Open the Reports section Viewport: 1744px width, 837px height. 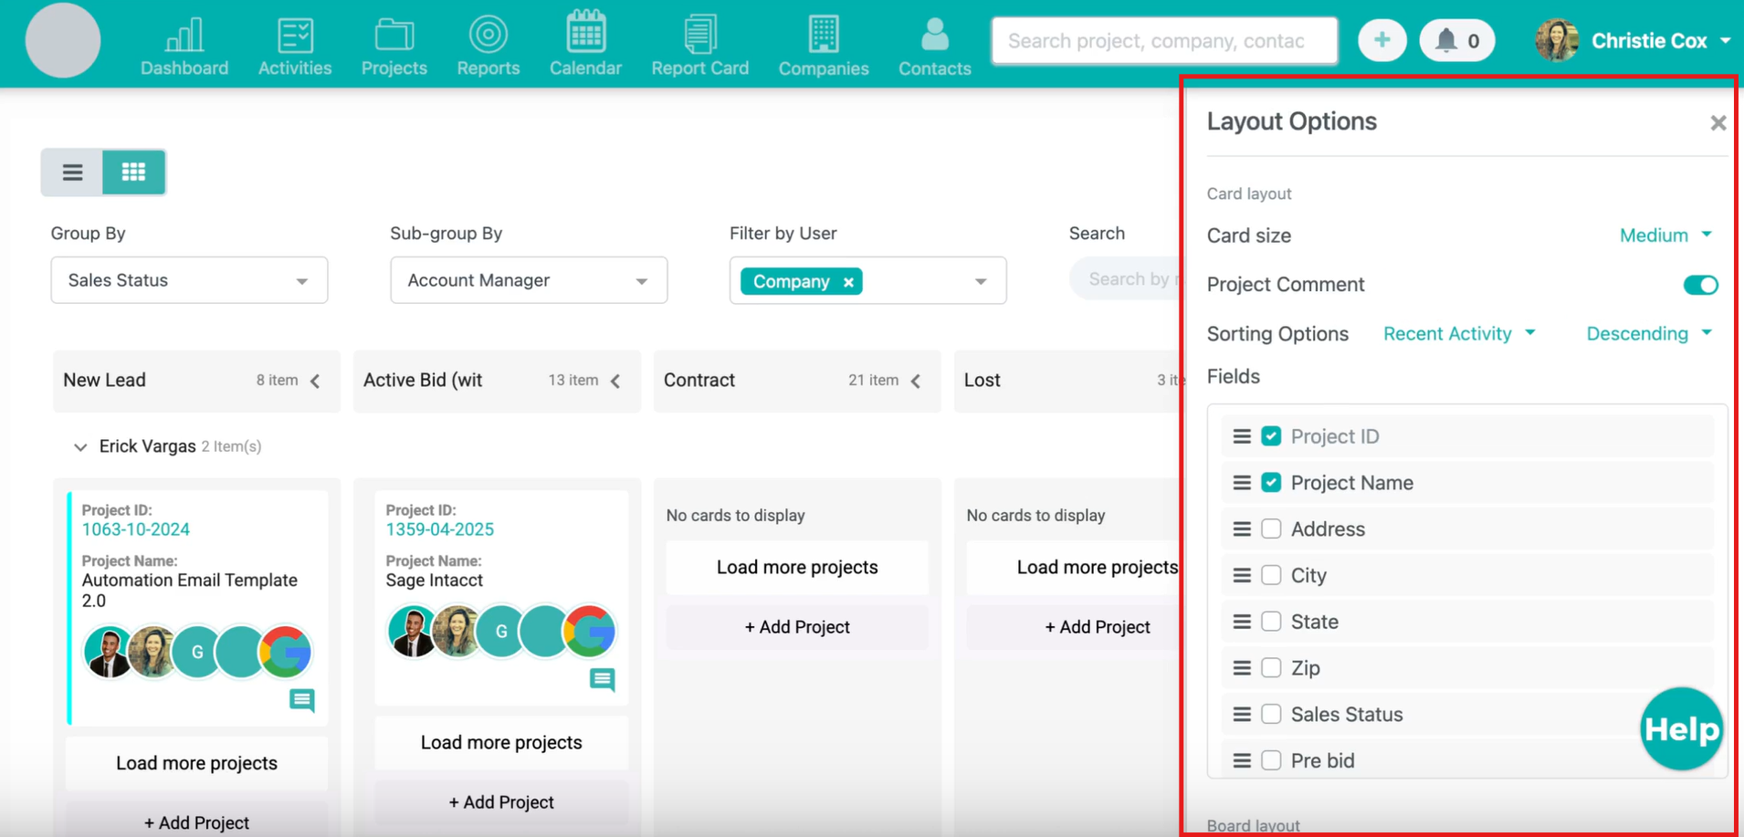pos(489,47)
